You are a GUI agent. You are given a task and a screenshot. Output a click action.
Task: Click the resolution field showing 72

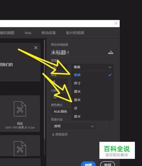(61, 97)
